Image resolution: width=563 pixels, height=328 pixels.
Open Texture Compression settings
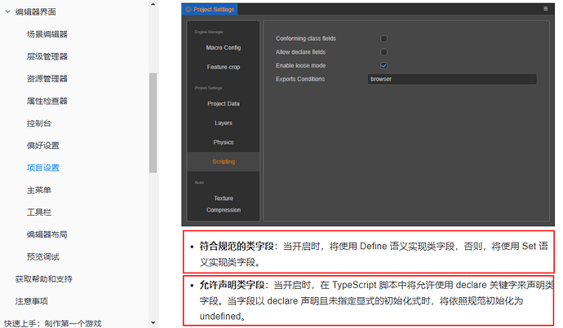click(224, 204)
